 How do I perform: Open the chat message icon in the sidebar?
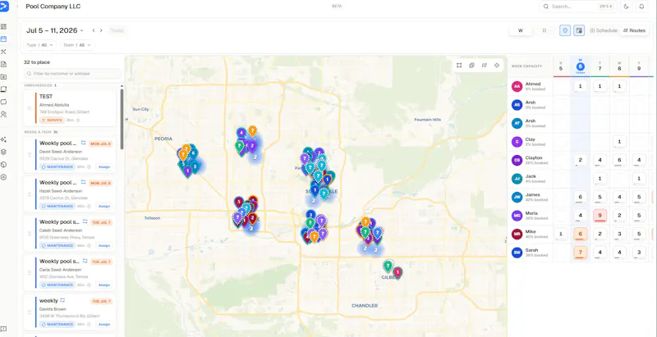(4, 102)
